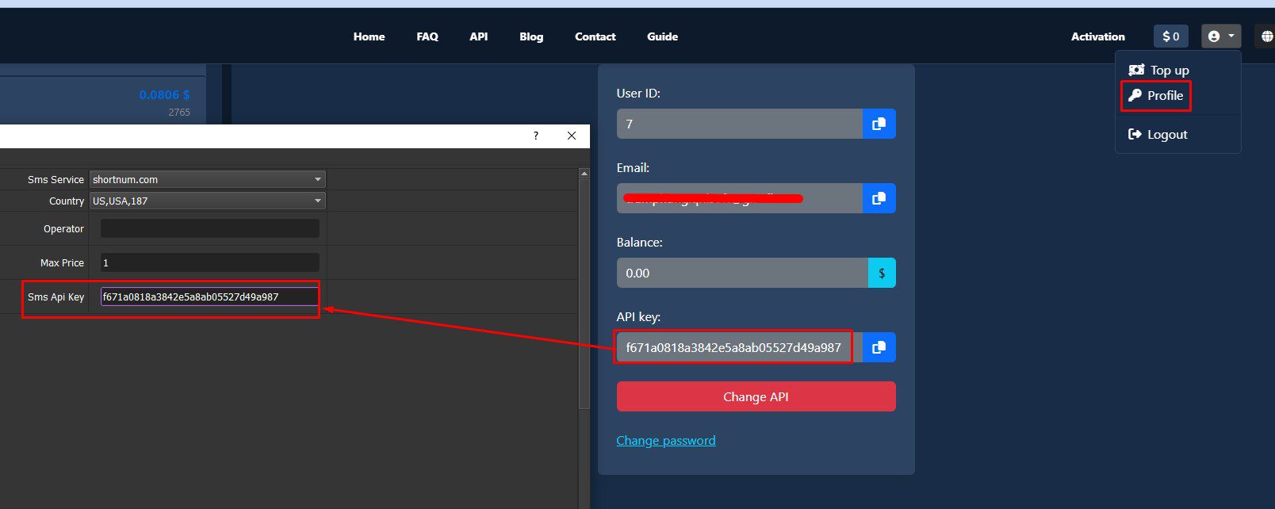Copy the User ID value
This screenshot has width=1275, height=509.
pos(879,124)
